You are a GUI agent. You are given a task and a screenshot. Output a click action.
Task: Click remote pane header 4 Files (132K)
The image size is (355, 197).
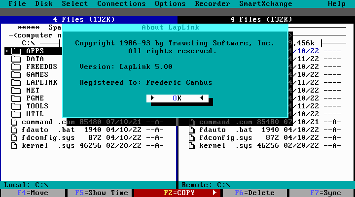(x=261, y=19)
